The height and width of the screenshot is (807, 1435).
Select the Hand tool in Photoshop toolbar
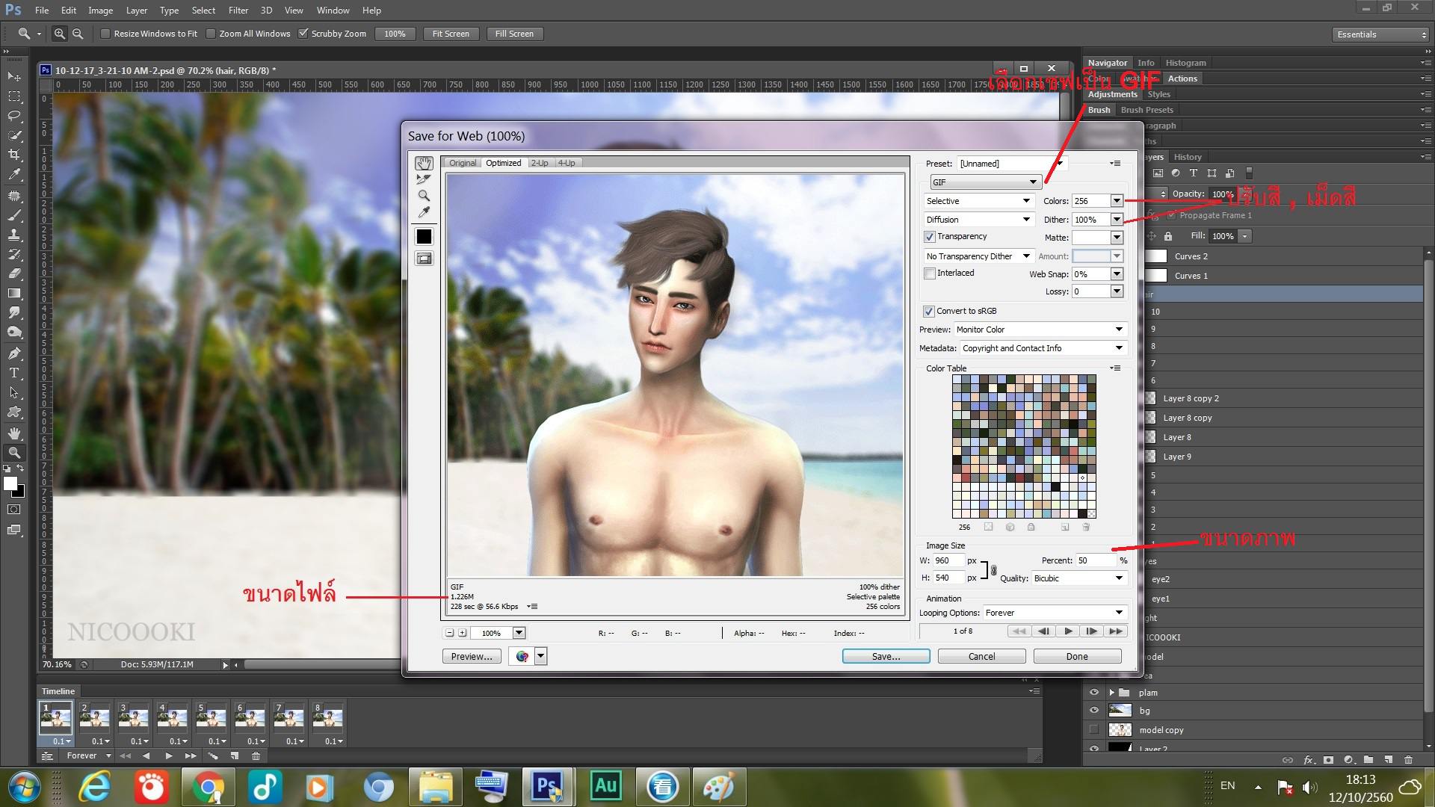point(14,433)
